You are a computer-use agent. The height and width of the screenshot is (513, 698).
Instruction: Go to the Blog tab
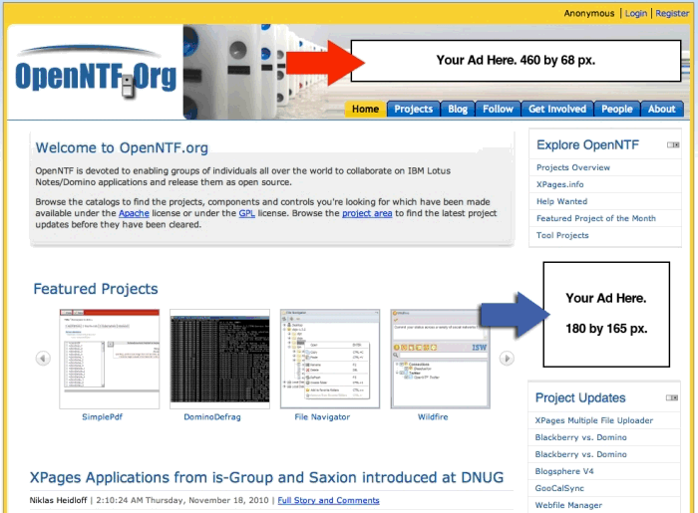[x=458, y=109]
